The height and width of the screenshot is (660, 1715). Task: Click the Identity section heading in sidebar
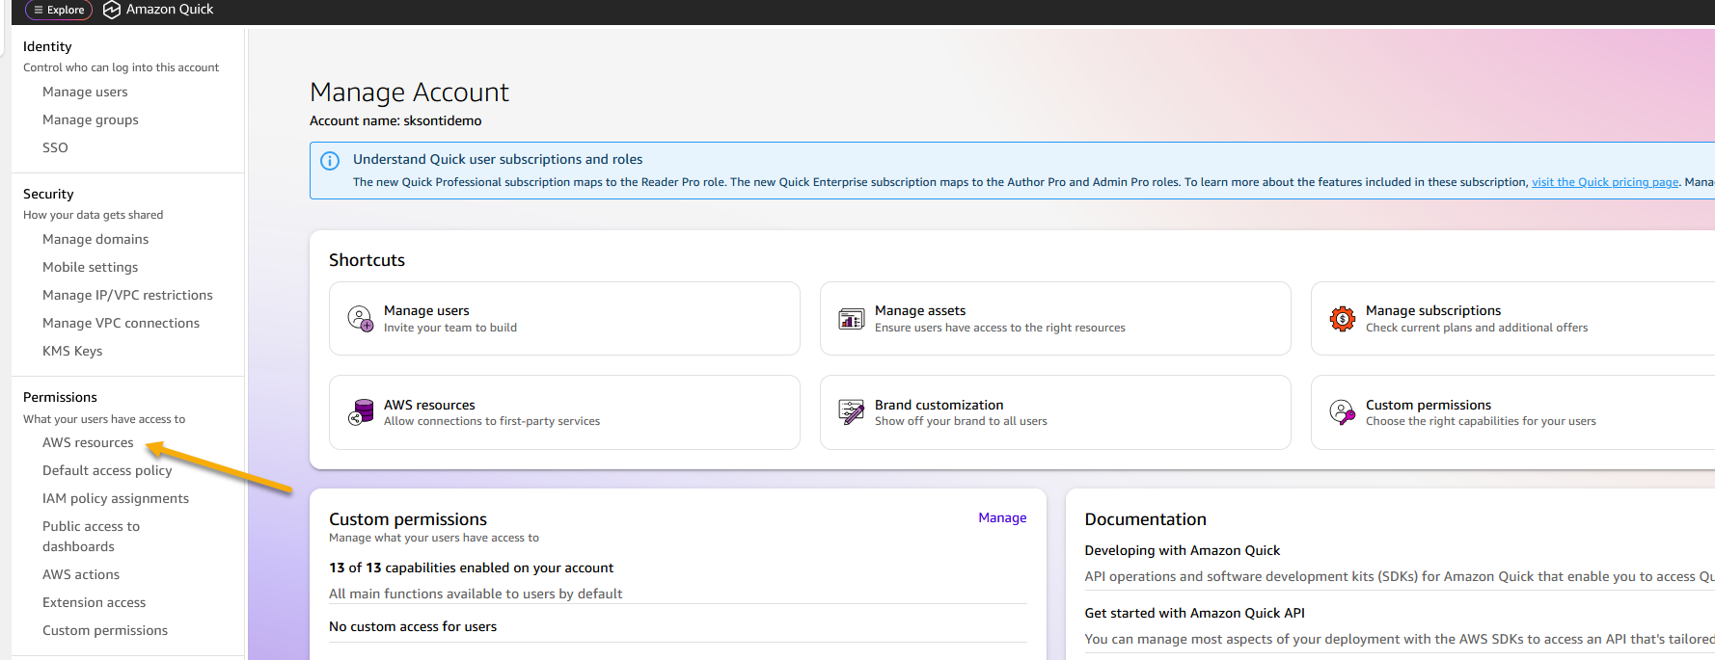(47, 47)
